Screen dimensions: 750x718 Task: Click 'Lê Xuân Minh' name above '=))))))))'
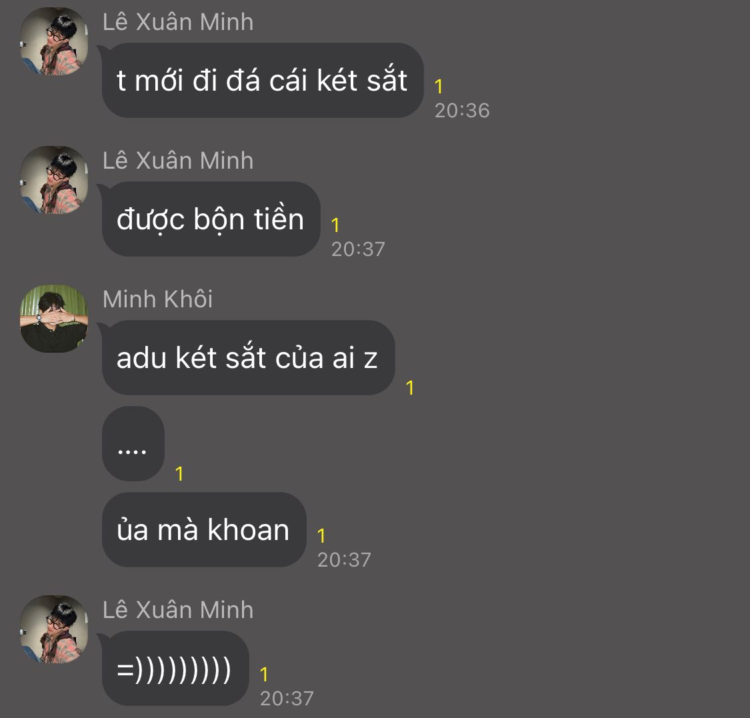[178, 610]
